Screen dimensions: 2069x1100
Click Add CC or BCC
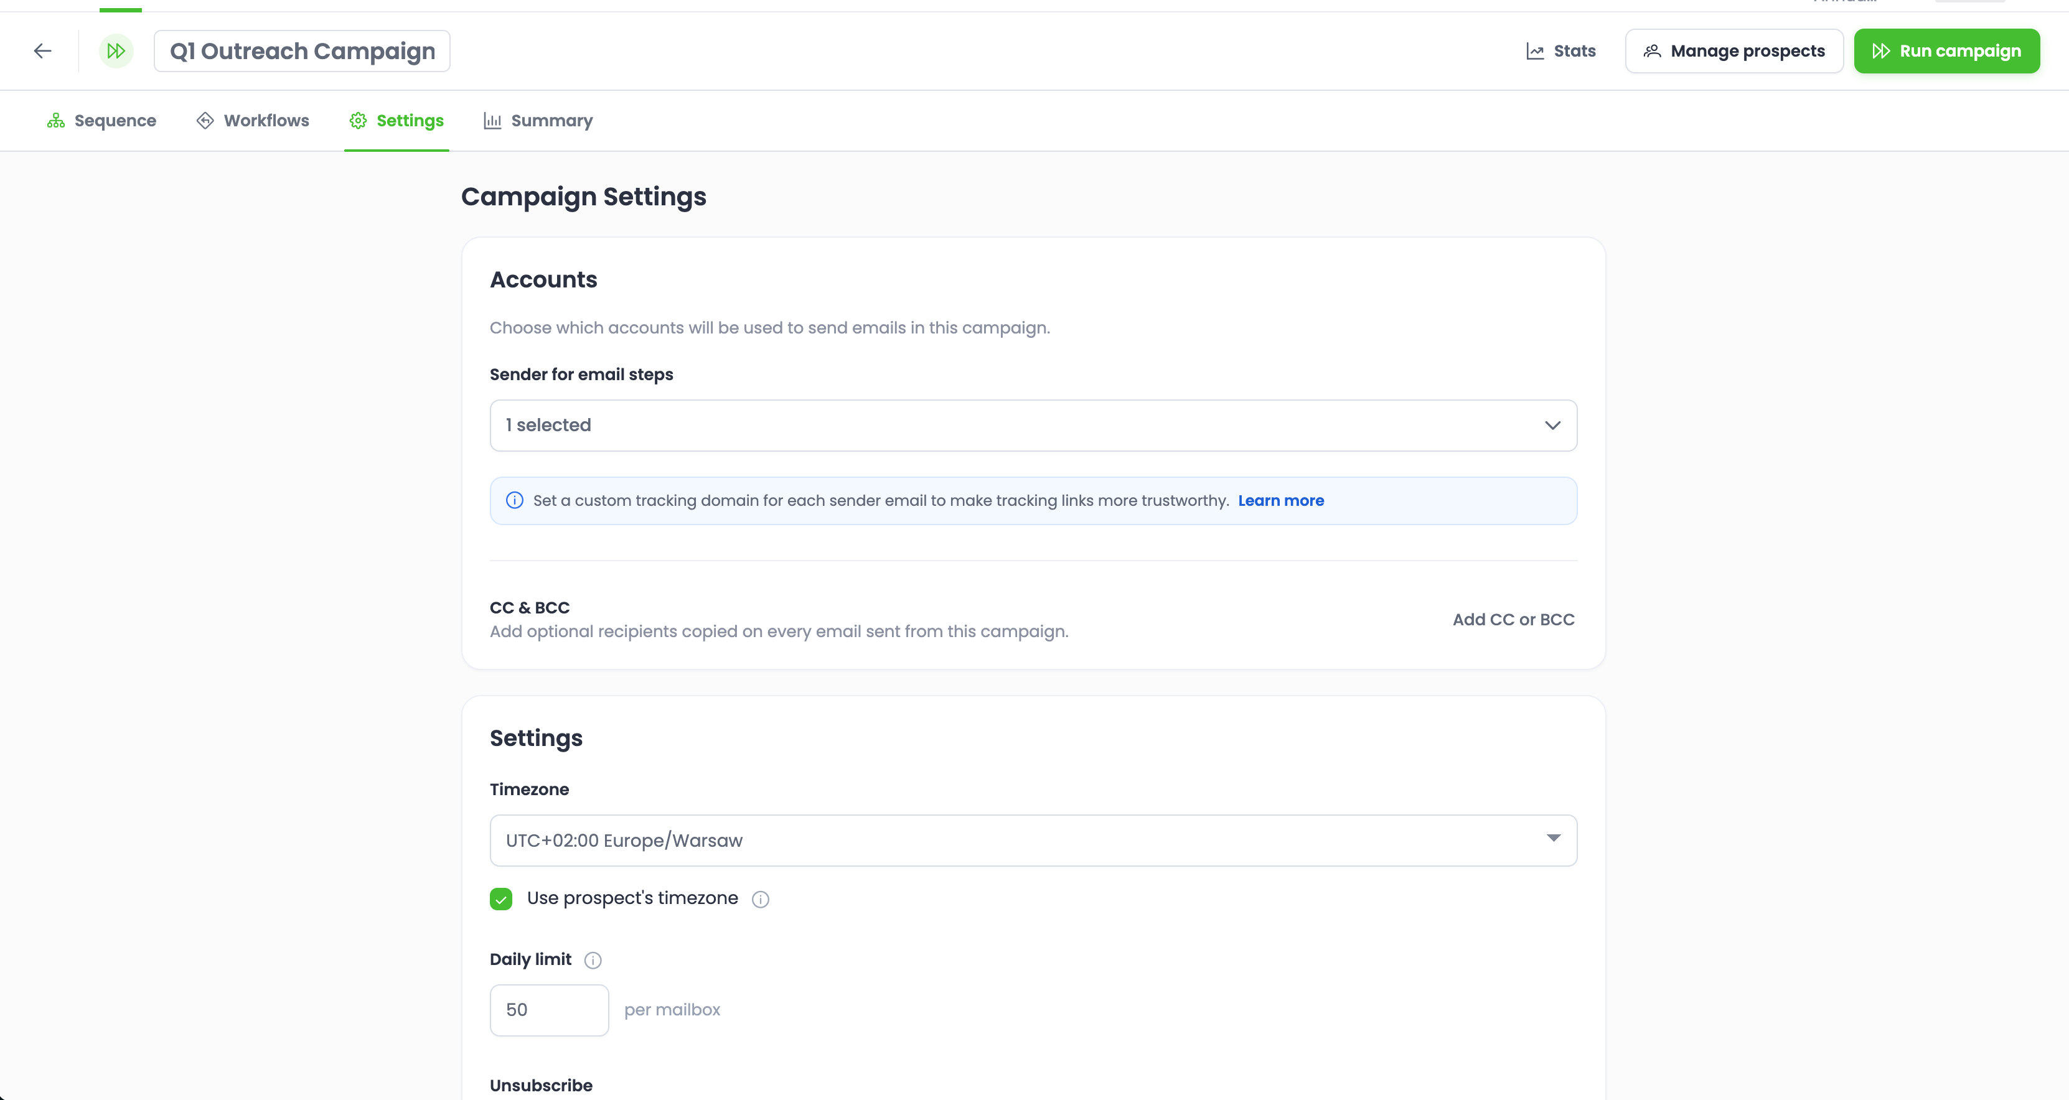[x=1513, y=620]
